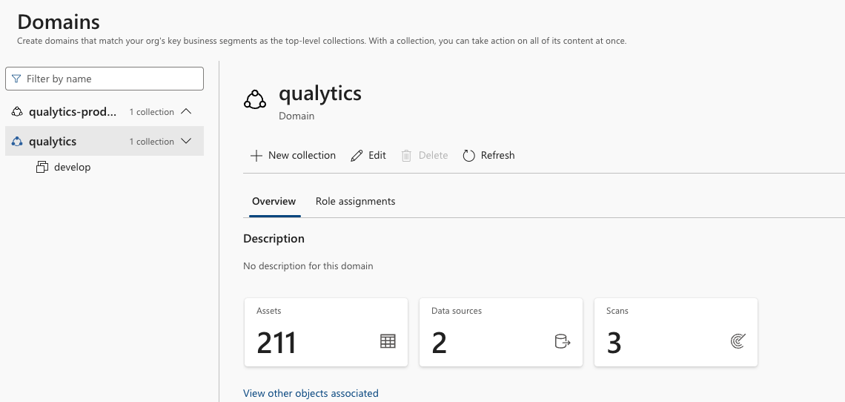The height and width of the screenshot is (402, 845).
Task: Create a New collection
Action: (x=294, y=156)
